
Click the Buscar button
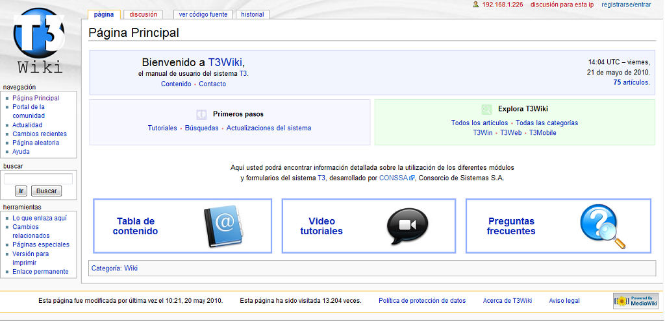click(x=46, y=191)
